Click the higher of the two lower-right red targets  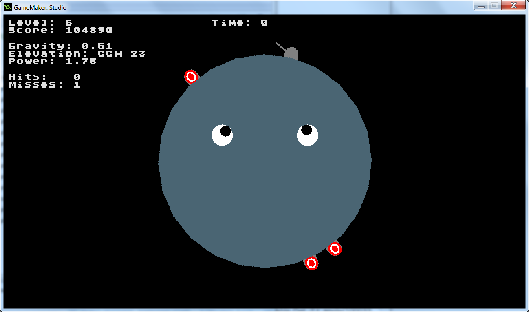click(335, 248)
